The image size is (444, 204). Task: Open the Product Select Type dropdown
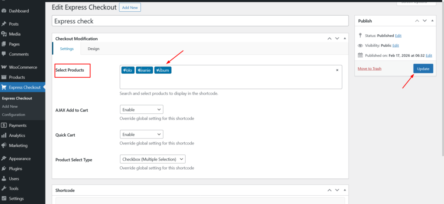(152, 159)
